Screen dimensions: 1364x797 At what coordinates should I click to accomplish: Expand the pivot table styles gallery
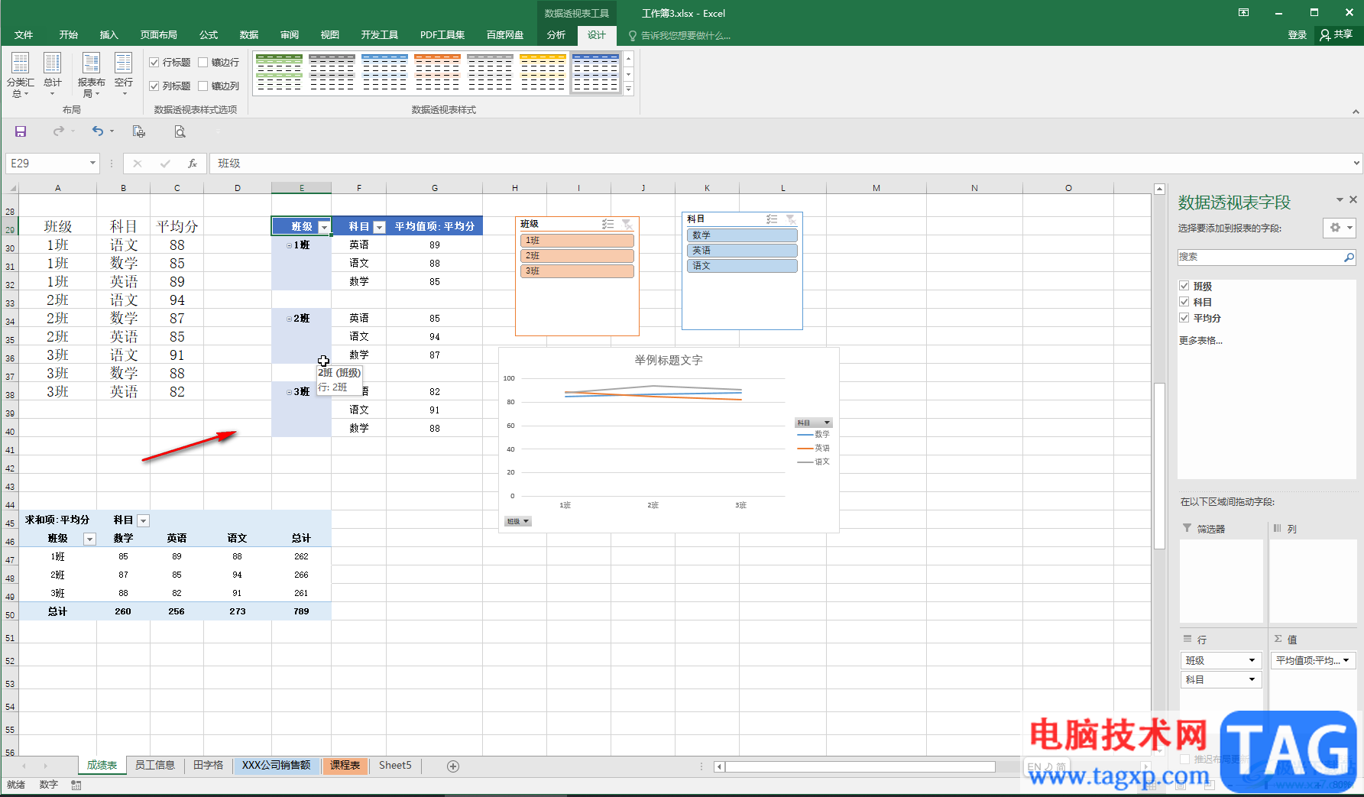[628, 89]
